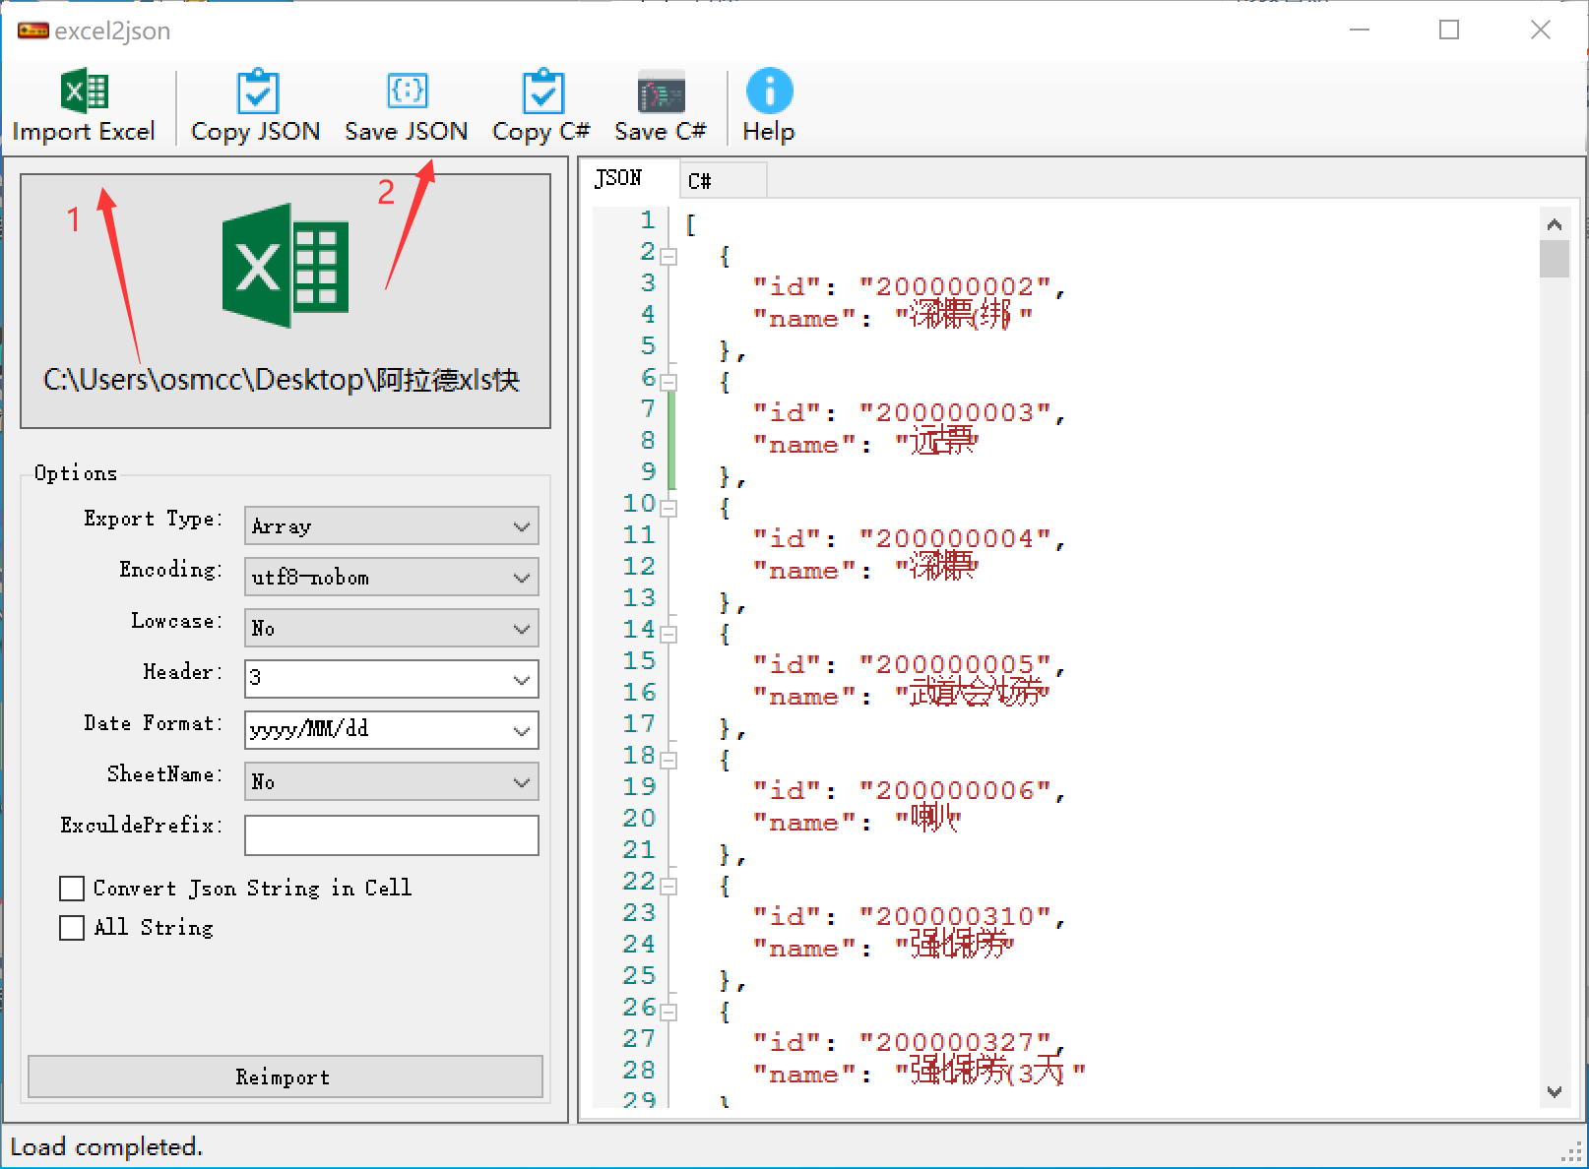Click the large Excel file drop area
Viewport: 1589px width, 1169px height.
tap(286, 301)
